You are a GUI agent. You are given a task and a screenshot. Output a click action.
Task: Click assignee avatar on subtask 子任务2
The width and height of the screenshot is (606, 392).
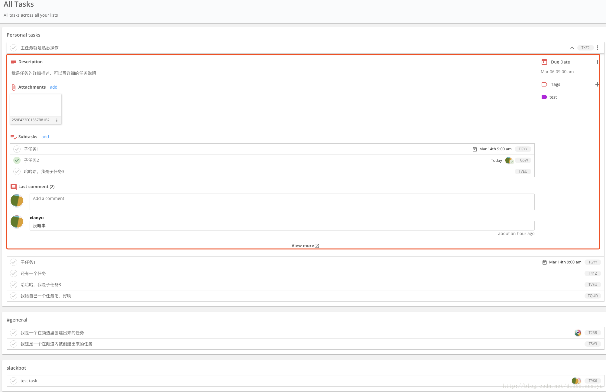[x=509, y=160]
